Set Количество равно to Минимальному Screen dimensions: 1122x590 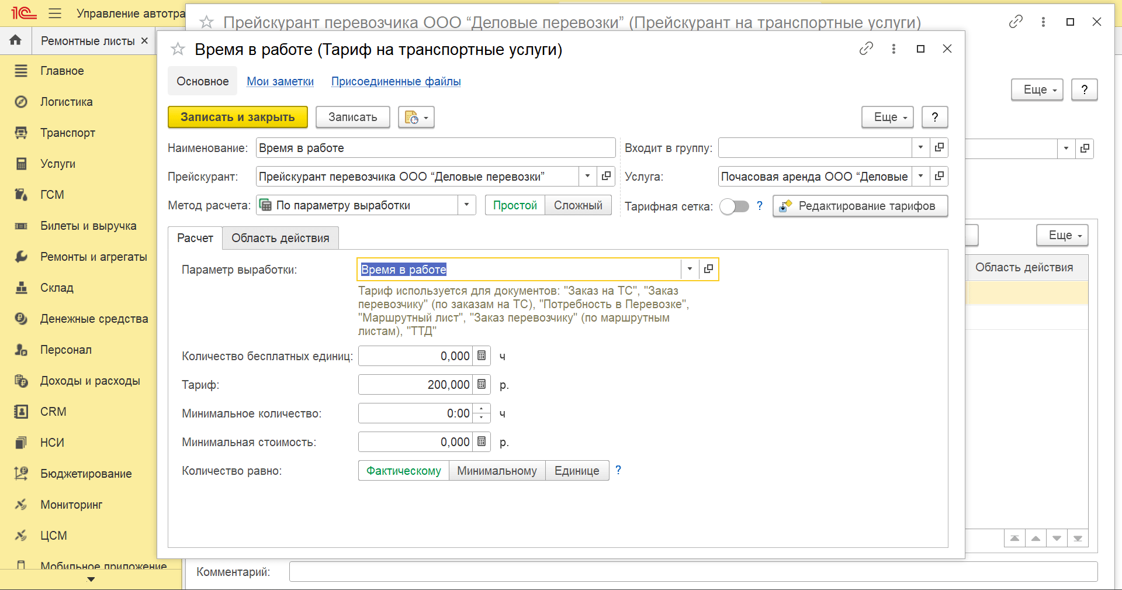pos(497,471)
